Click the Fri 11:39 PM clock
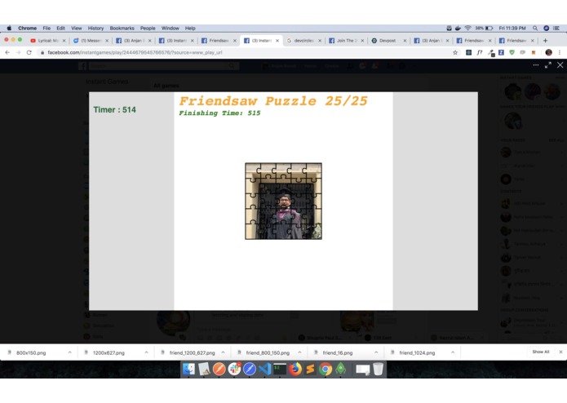Viewport: 567px width, 403px height. click(512, 29)
